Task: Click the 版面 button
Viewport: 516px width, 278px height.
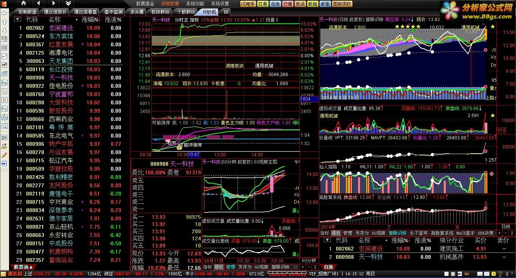Action: tap(325, 4)
